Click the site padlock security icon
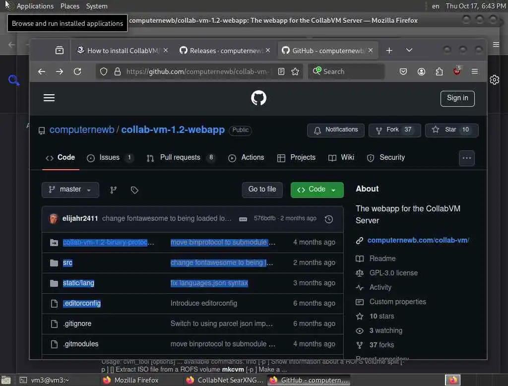The width and height of the screenshot is (508, 386). tap(117, 71)
